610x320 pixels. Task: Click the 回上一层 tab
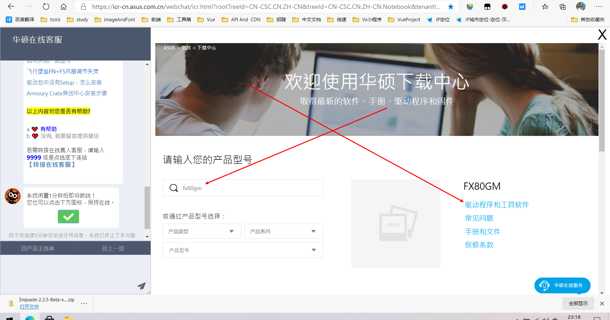point(113,248)
